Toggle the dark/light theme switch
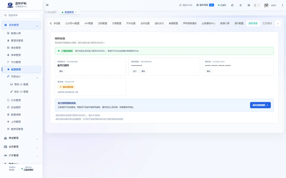The height and width of the screenshot is (178, 286). [x=257, y=5]
